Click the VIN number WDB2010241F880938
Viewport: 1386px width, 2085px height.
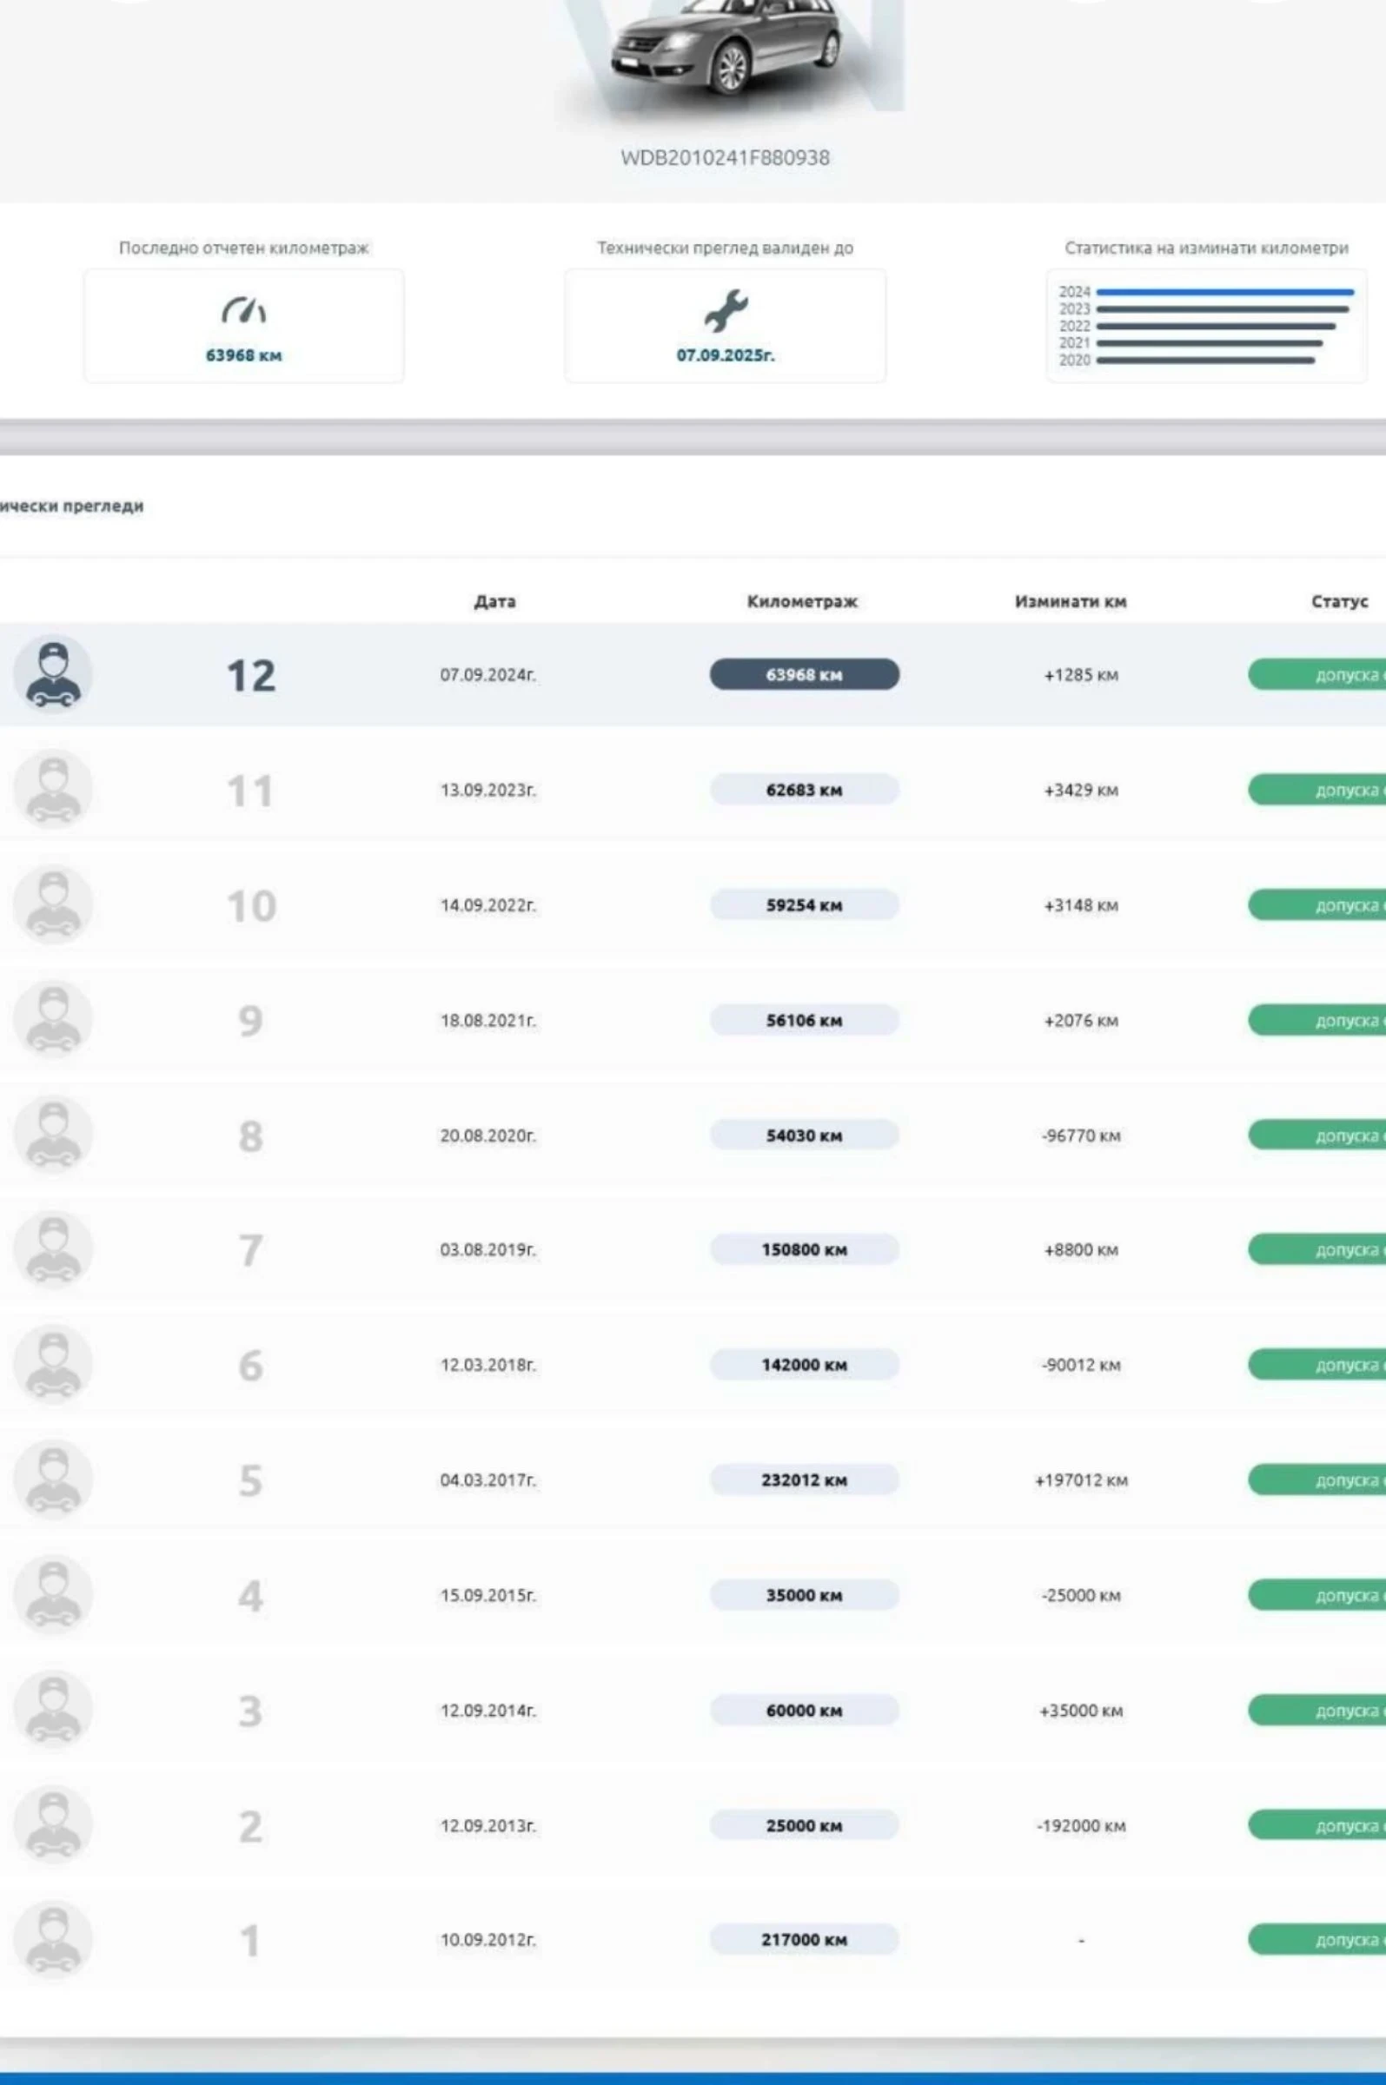tap(725, 158)
